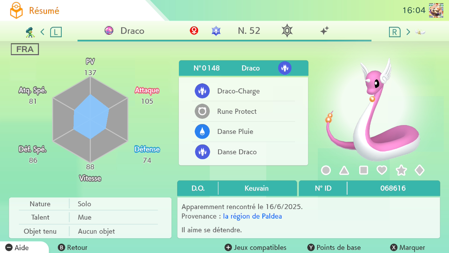Screen dimensions: 449x253
Task: Click Normal type icon beside Rune Protect
Action: pos(202,111)
